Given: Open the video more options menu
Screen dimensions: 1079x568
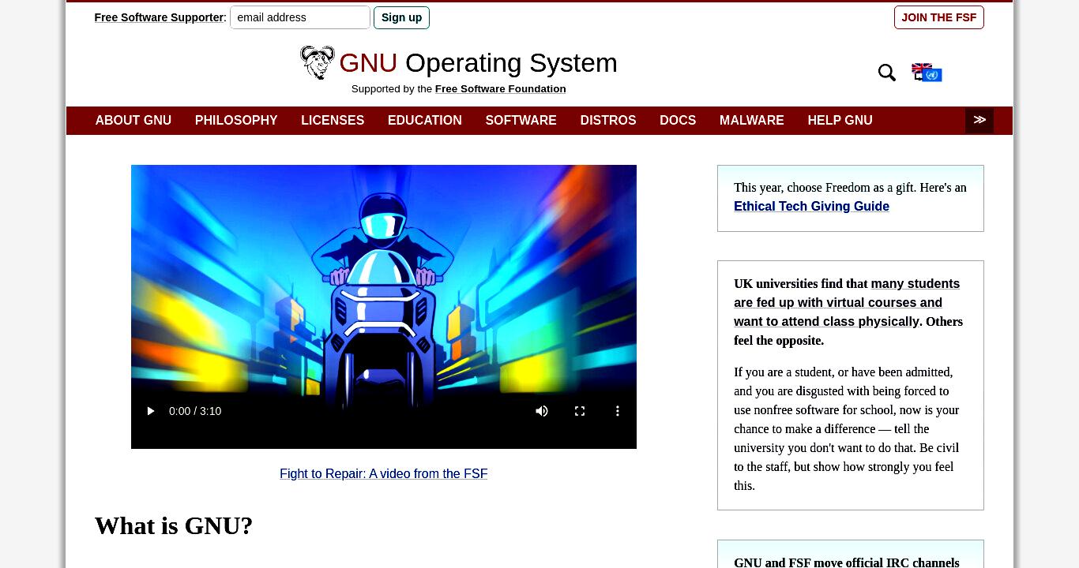Looking at the screenshot, I should 618,411.
